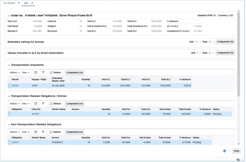246x162 pixels.
Task: Open Component List for Estimates waiting for Actuals
Action: coord(225,42)
